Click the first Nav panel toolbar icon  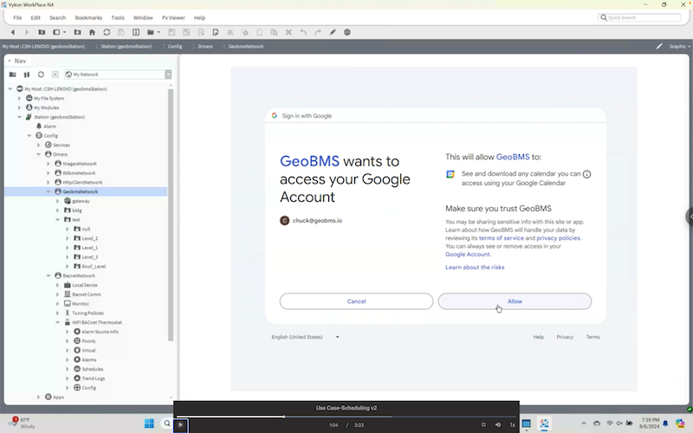click(x=12, y=74)
